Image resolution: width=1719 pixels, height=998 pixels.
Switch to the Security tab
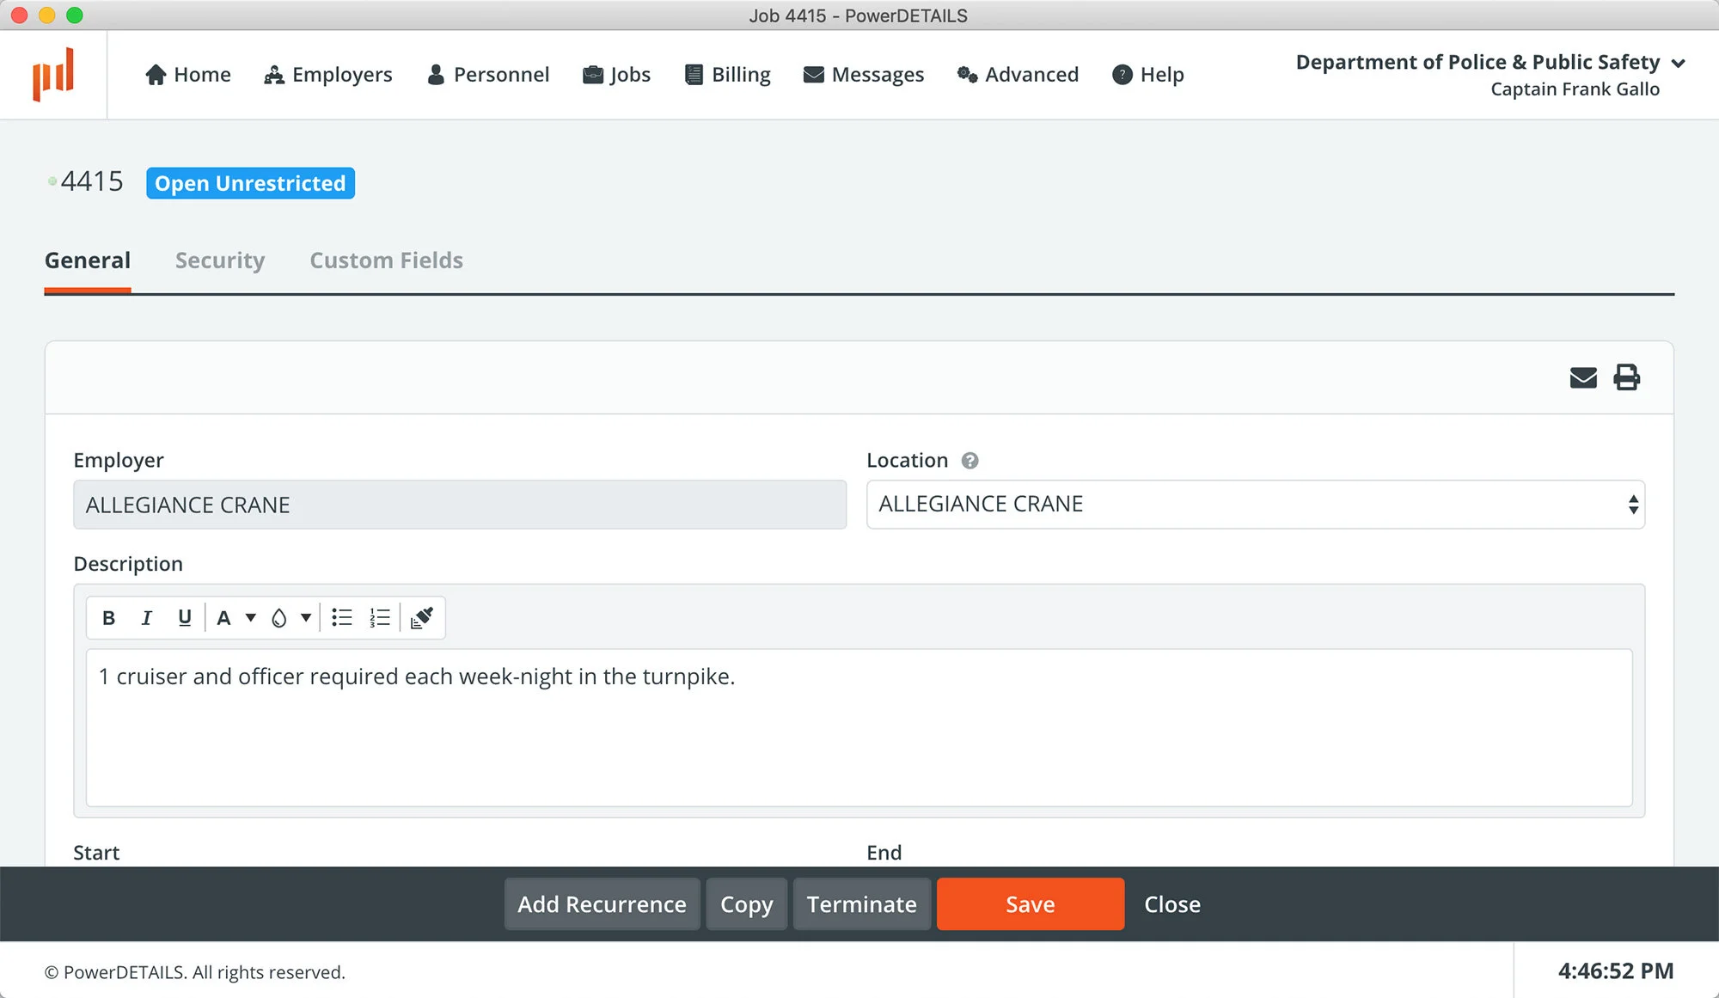pyautogui.click(x=220, y=260)
